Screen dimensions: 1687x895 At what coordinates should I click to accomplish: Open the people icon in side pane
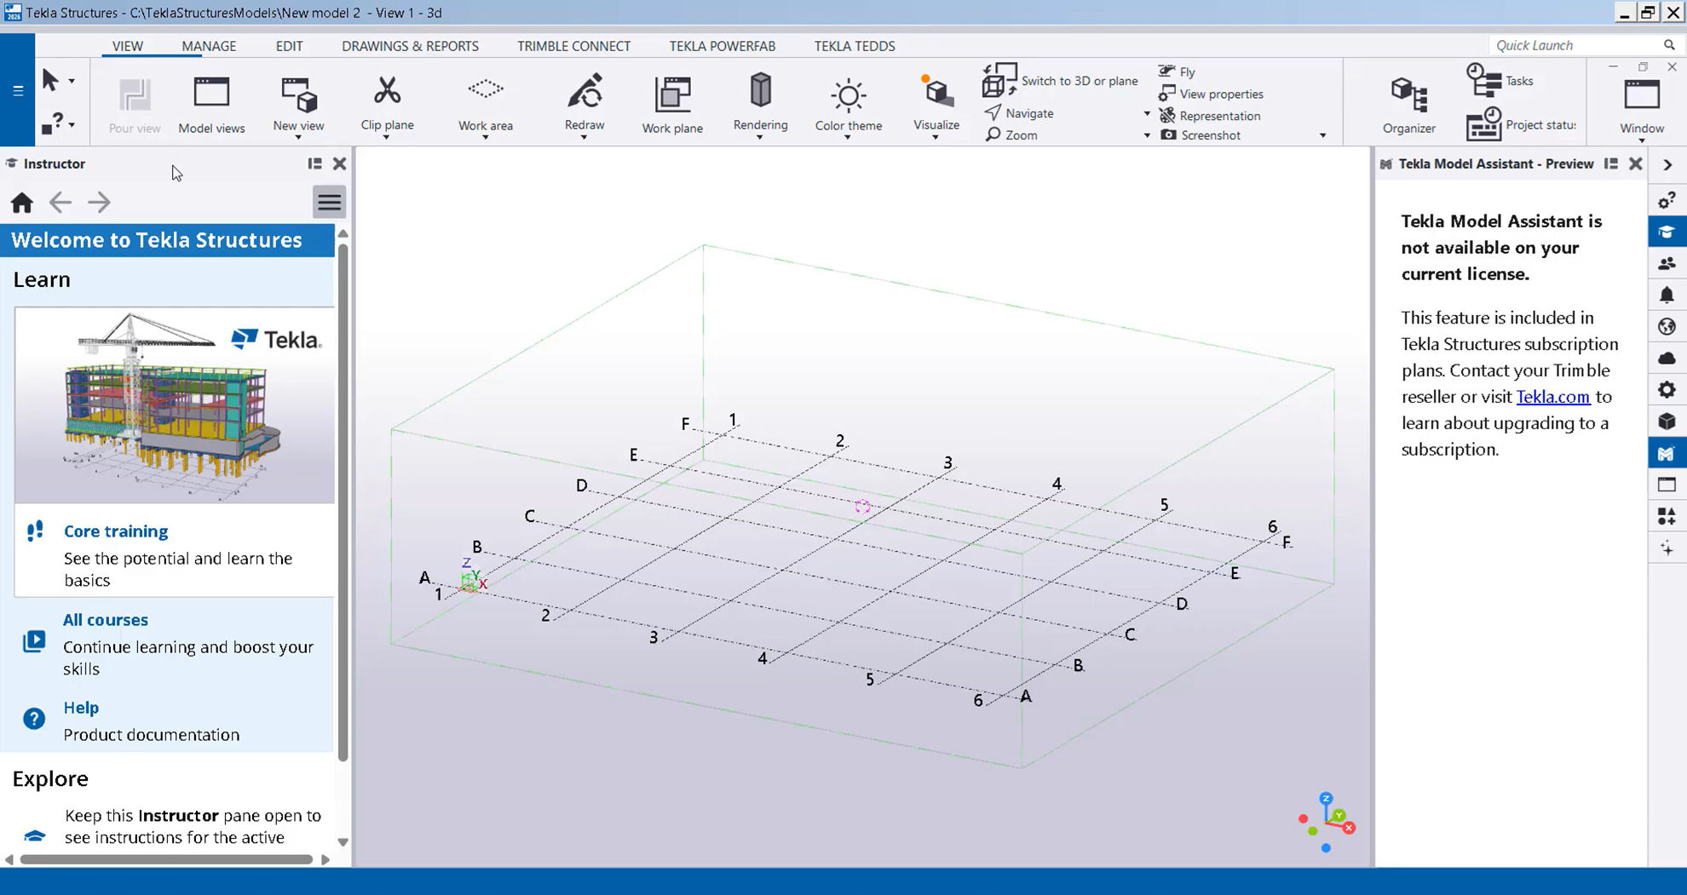(1667, 263)
